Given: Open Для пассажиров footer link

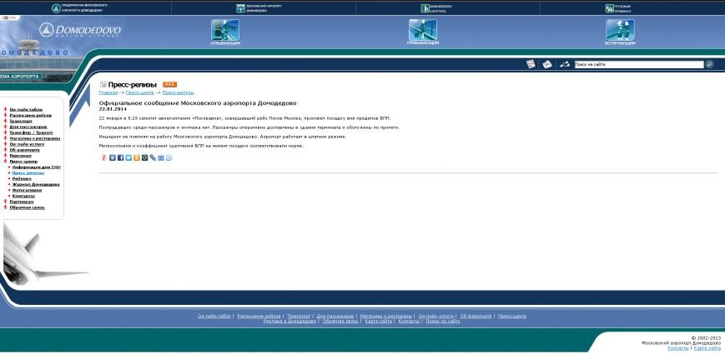Looking at the screenshot, I should (335, 316).
